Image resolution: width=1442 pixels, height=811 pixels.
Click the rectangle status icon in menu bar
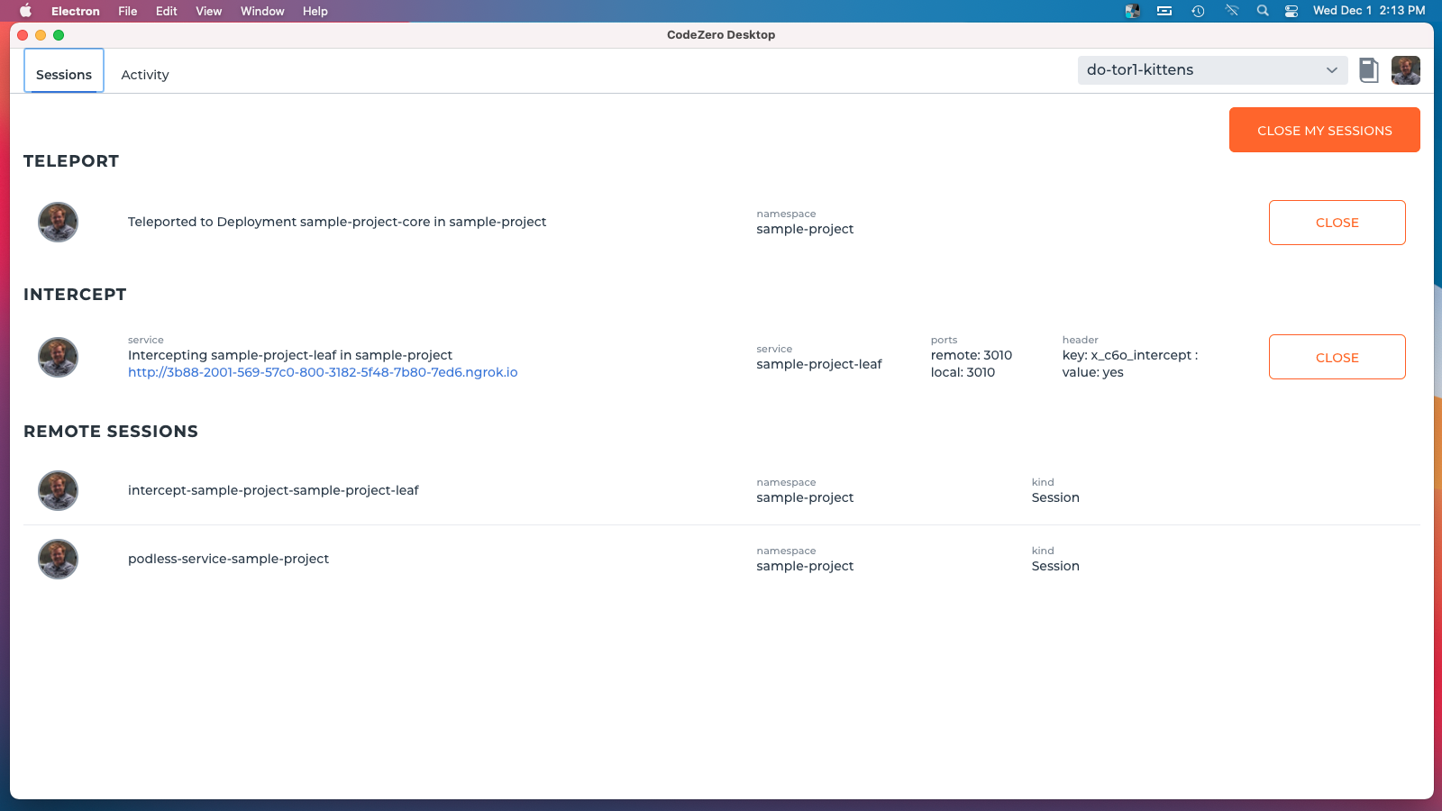pos(1164,11)
